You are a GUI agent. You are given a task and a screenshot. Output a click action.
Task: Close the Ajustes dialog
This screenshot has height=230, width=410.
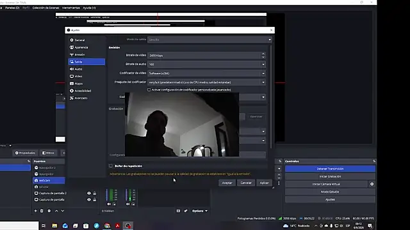coord(271,30)
